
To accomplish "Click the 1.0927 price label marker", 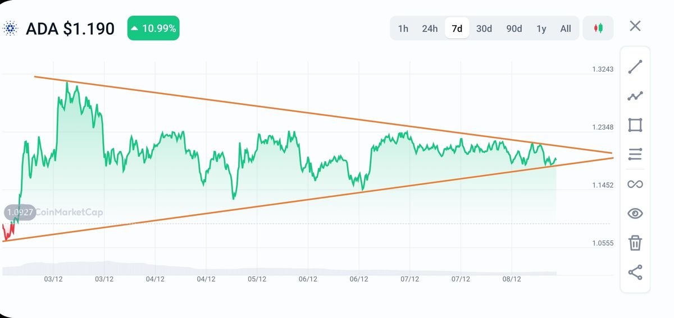I will coord(20,213).
